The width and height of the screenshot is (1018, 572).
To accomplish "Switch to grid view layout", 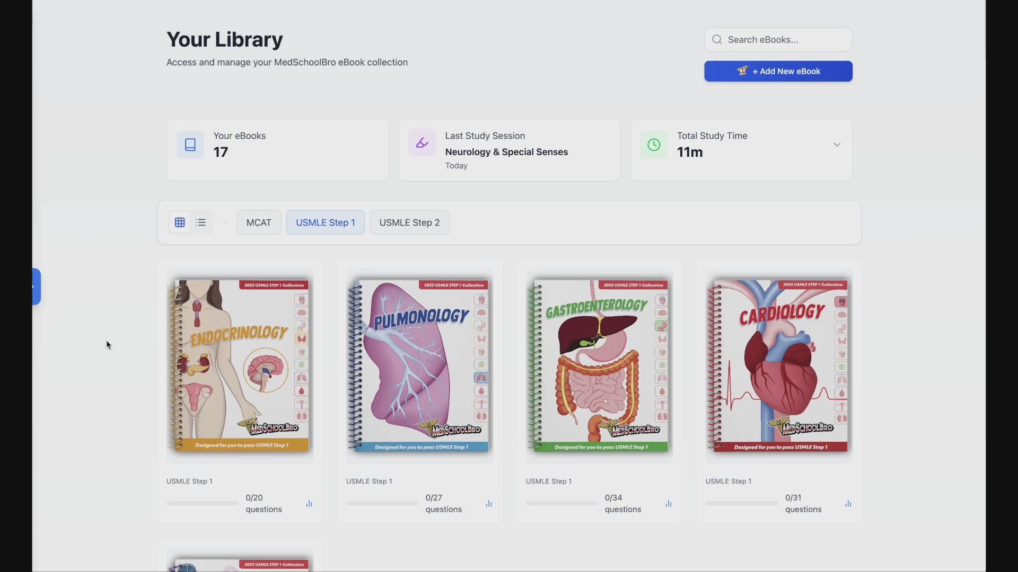I will click(x=180, y=222).
